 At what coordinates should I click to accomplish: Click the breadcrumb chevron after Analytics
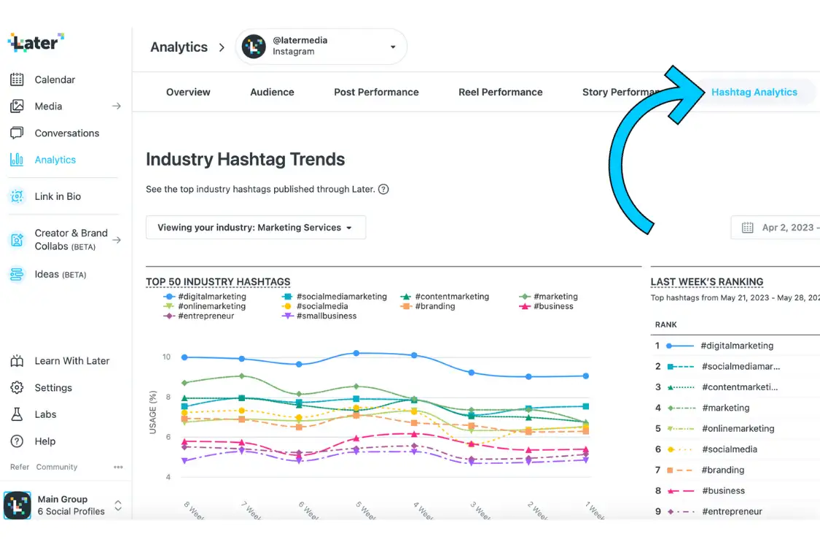(x=222, y=47)
